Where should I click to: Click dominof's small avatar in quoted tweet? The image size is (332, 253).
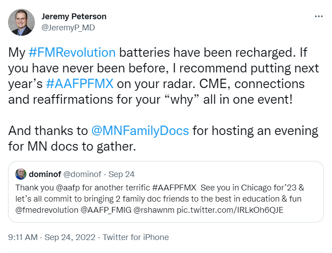point(21,174)
